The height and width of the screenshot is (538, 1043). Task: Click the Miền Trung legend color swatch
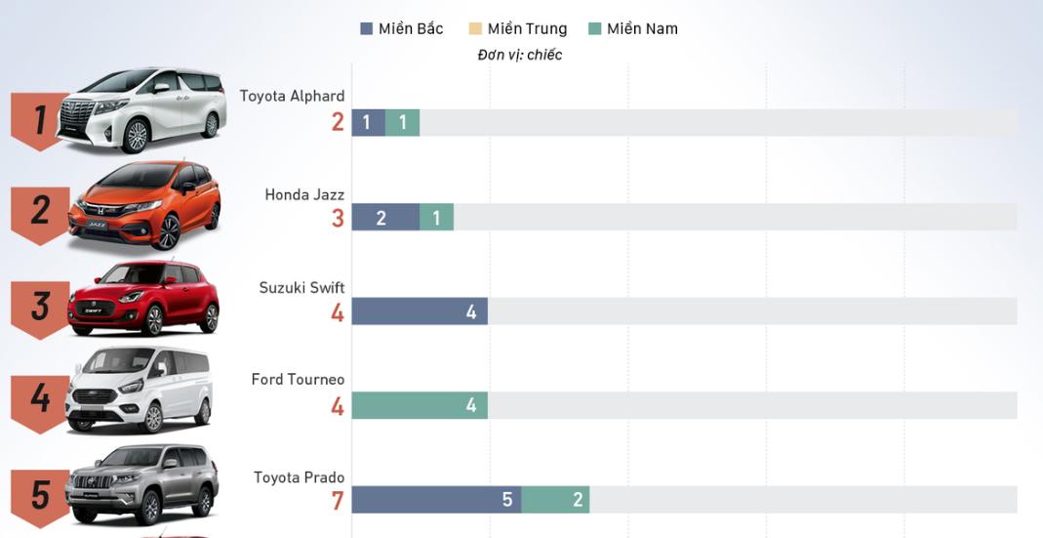pyautogui.click(x=475, y=29)
